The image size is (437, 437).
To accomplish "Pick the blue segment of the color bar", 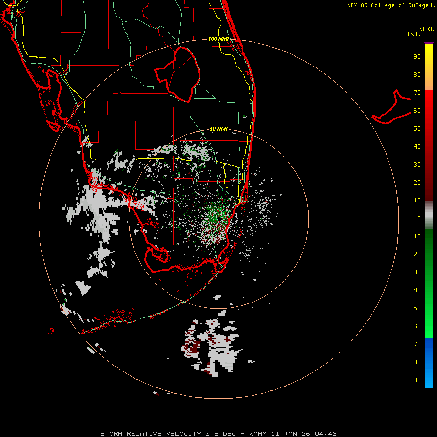I will tap(429, 363).
